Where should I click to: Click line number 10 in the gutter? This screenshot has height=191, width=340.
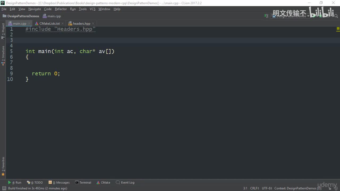tap(10, 79)
